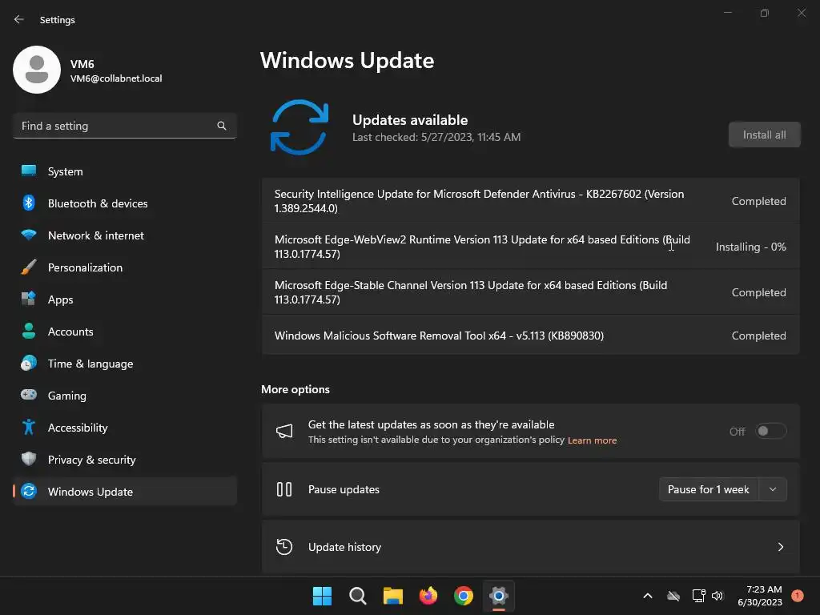Click the taskbar clock showing 7:23 AM
Screen dimensions: 820x615
point(760,596)
